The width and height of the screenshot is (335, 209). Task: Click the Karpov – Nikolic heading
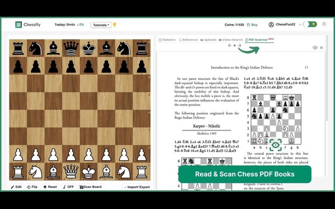206,126
